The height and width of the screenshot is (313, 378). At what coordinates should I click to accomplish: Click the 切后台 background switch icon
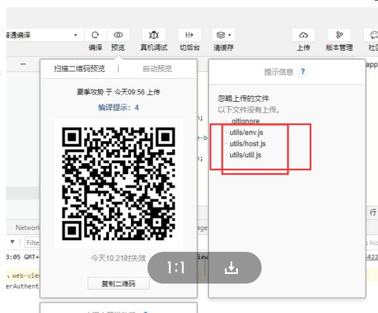point(189,35)
